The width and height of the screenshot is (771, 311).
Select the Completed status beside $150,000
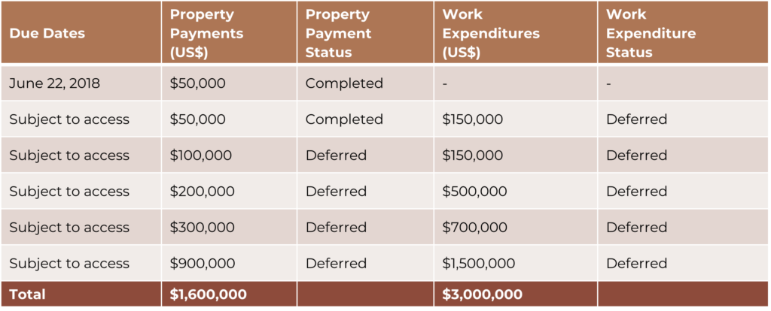[x=344, y=119]
